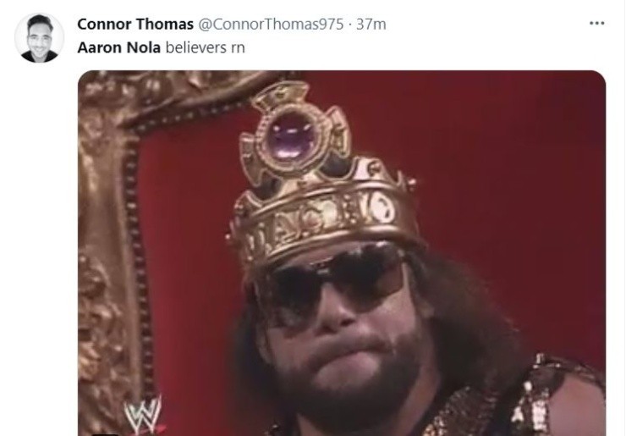Click the GIF label badge at media bottom-left
Viewport: 626px width, 436px height.
click(104, 434)
